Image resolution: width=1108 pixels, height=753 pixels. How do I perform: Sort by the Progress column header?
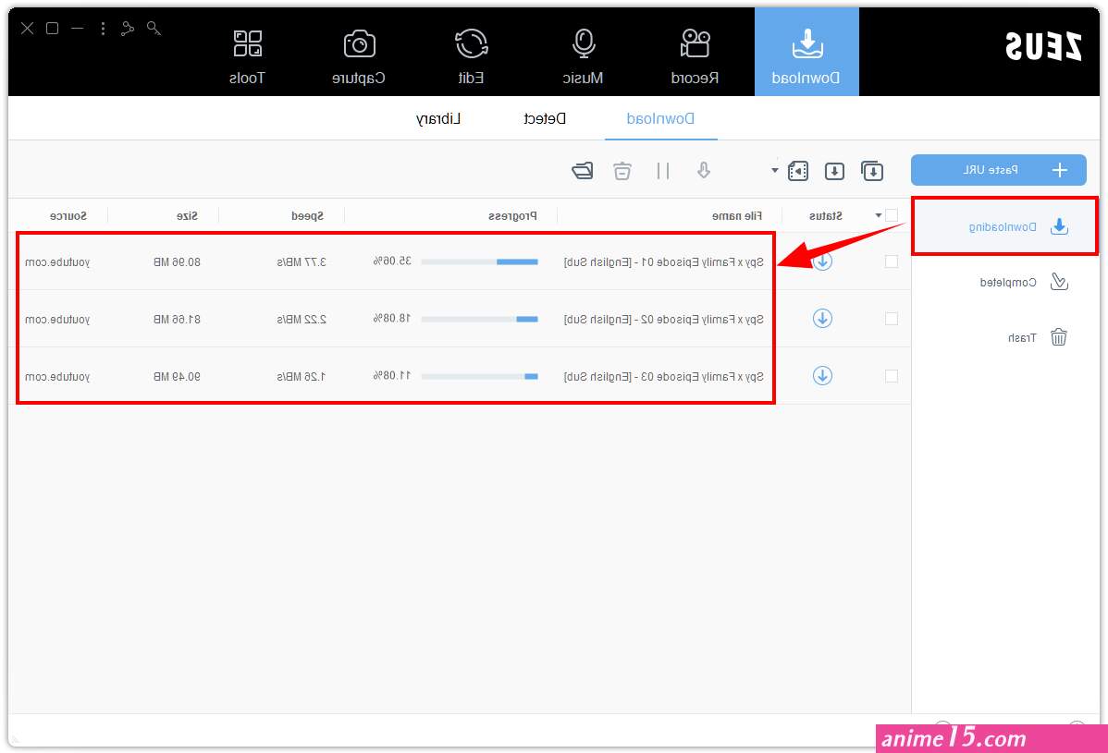(513, 216)
